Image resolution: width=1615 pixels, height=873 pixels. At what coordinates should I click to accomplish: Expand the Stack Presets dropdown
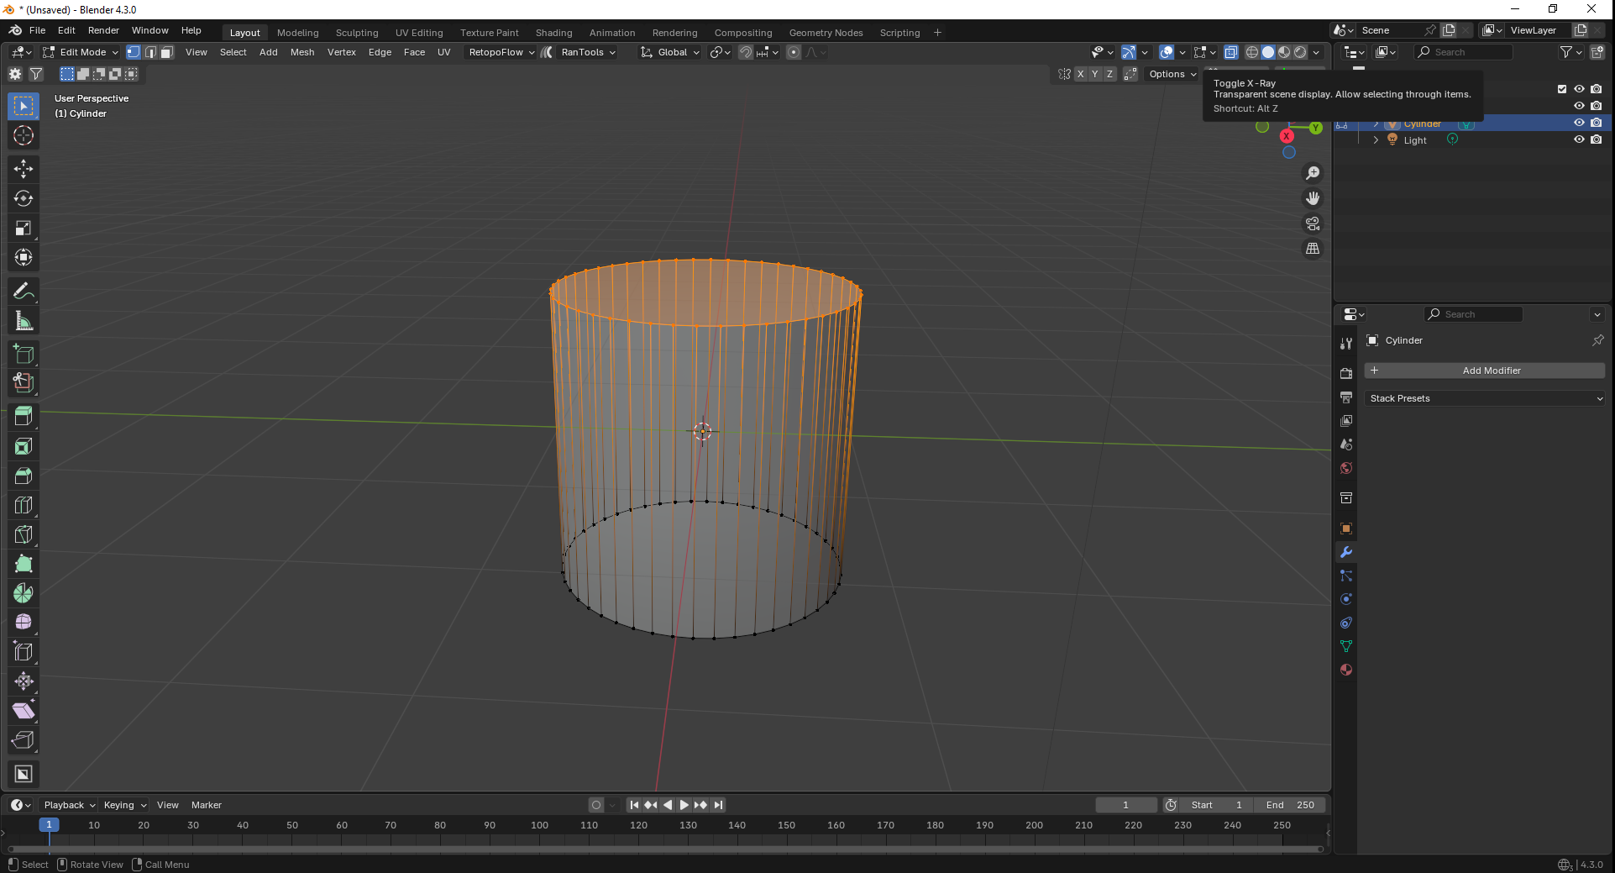1485,398
